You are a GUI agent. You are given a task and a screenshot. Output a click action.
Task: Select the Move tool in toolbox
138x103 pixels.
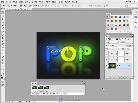click(3, 13)
